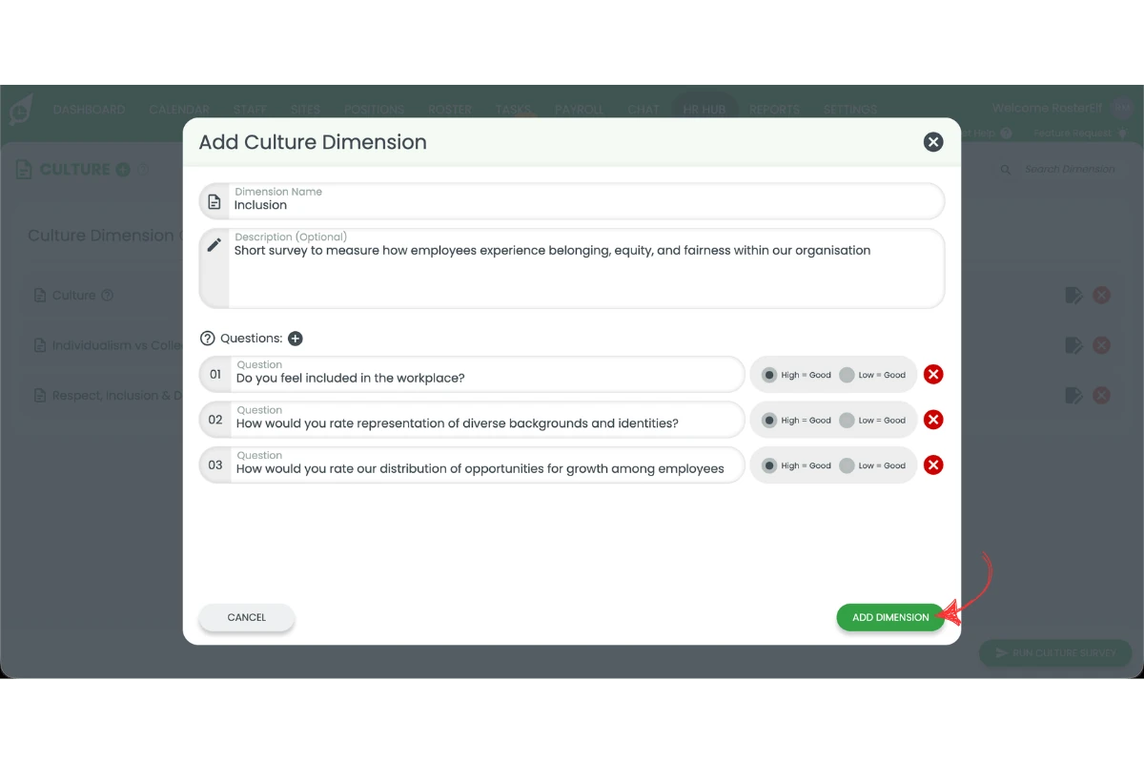Open Payroll in background nav bar

580,110
